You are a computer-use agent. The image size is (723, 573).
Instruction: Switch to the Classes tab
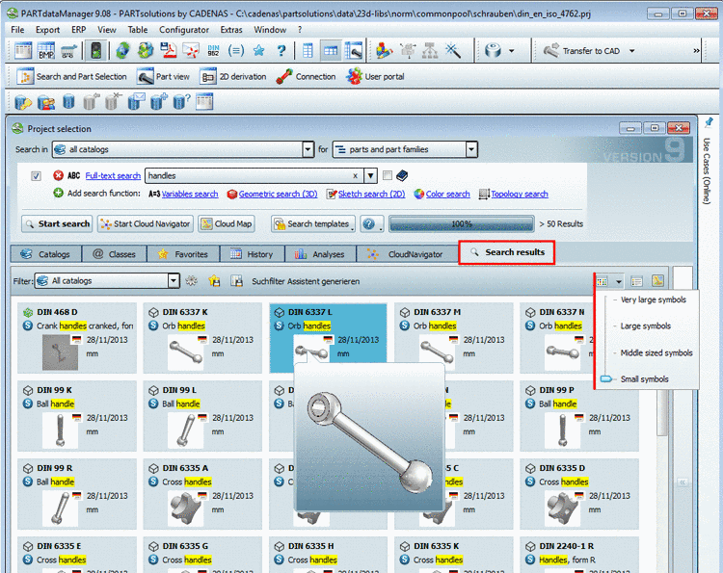tap(115, 254)
